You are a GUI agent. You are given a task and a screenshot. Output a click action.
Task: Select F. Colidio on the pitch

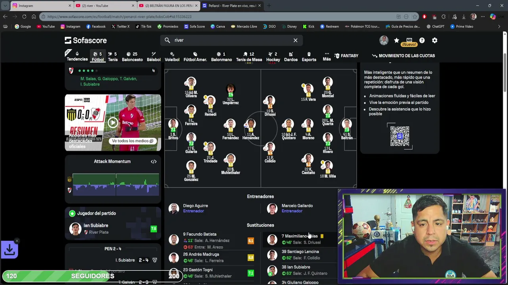(270, 153)
